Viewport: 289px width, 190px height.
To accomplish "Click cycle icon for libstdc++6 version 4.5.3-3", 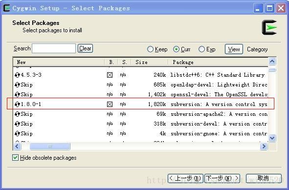I will click(x=17, y=75).
